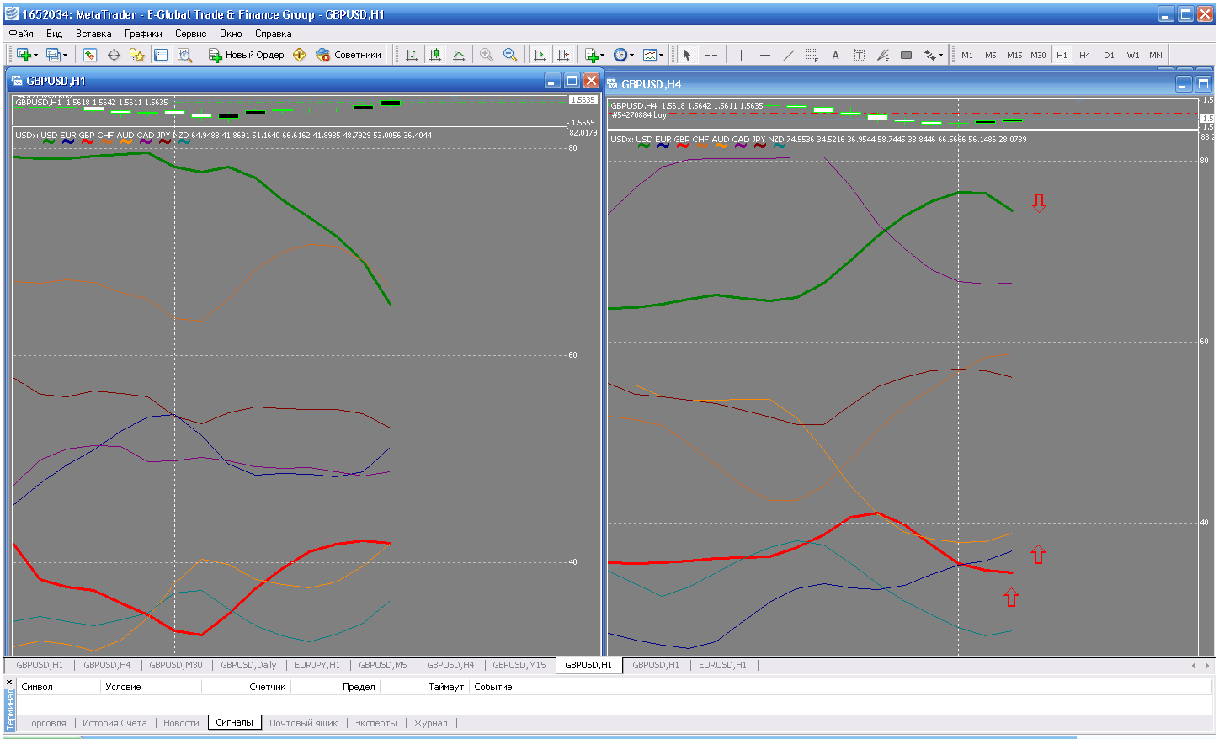
Task: Toggle the Terminal panel icon
Action: click(x=161, y=55)
